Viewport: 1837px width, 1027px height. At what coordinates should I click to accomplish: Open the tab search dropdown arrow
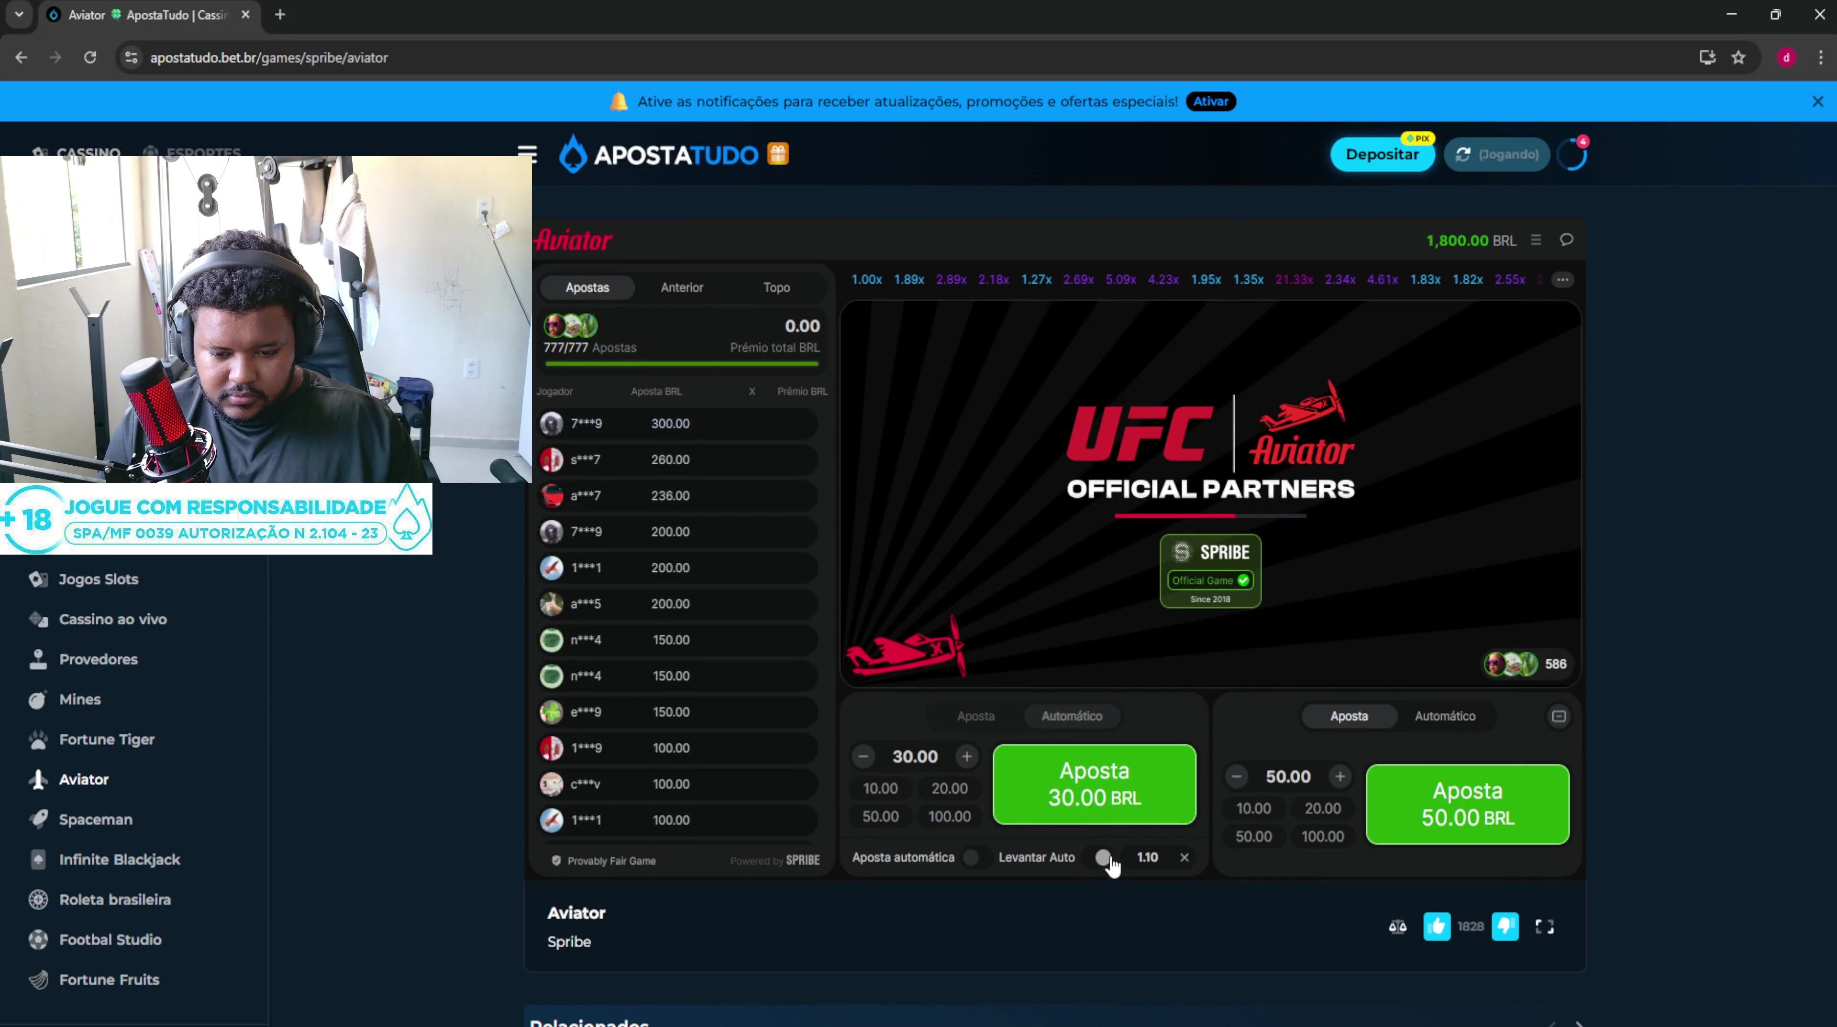[19, 14]
